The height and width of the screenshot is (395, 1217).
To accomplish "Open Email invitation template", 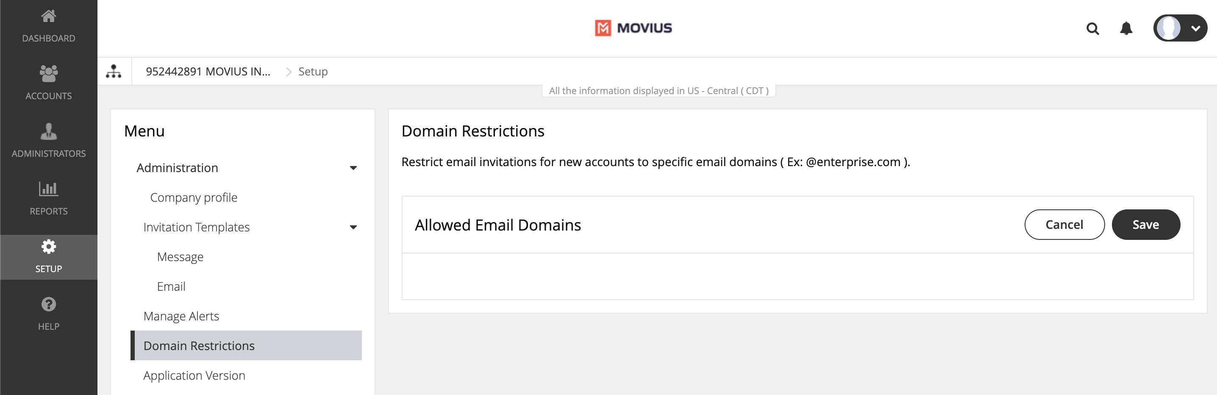I will coord(171,287).
